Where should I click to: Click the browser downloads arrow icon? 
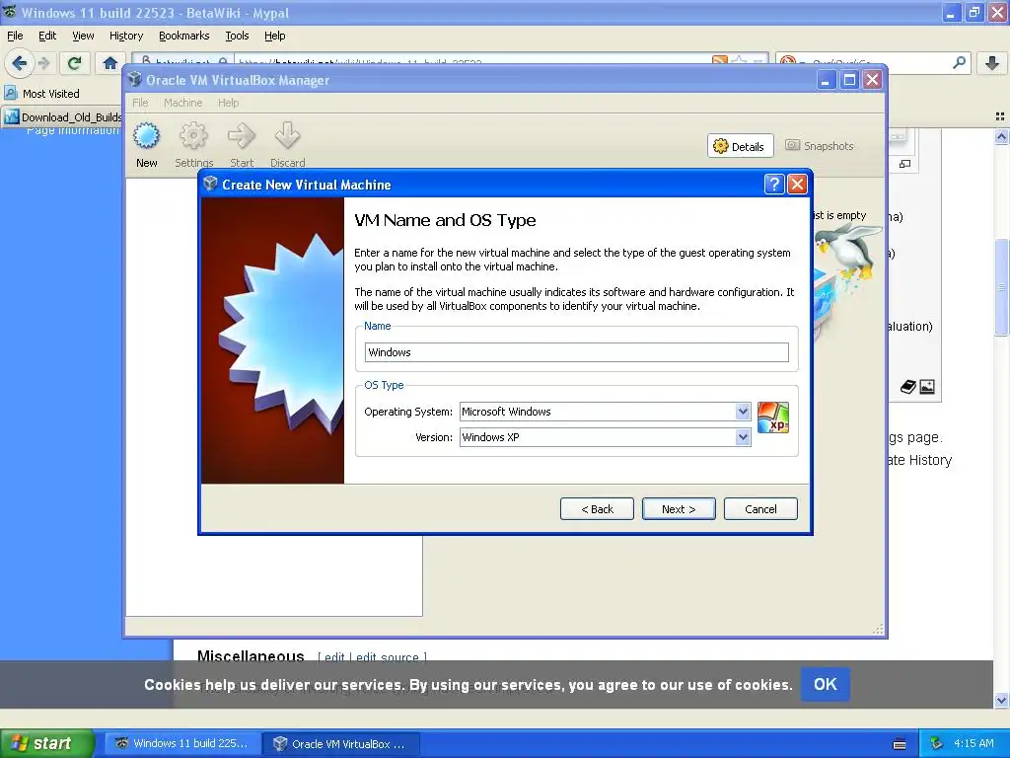pos(992,63)
